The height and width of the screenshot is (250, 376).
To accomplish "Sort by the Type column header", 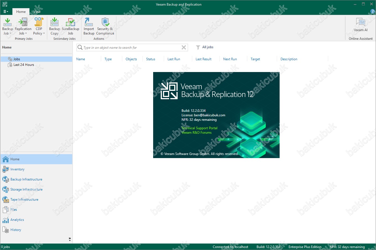I will [x=108, y=59].
